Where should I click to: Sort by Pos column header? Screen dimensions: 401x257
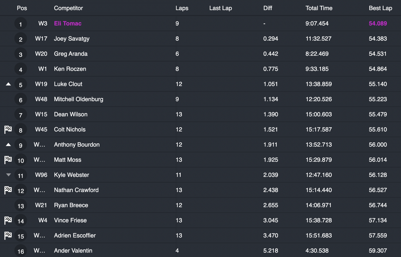click(x=22, y=8)
